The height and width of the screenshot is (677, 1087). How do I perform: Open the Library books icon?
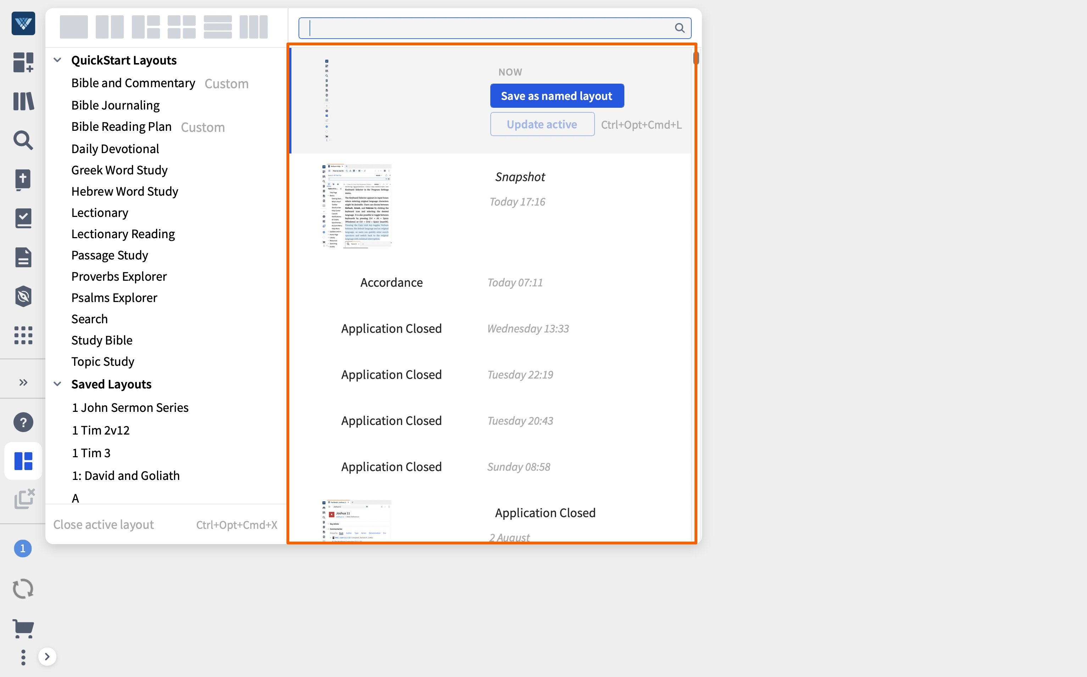pos(23,101)
